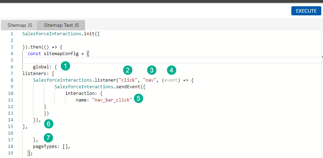
Task: Click the green number 7 marker
Action: [x=49, y=138]
